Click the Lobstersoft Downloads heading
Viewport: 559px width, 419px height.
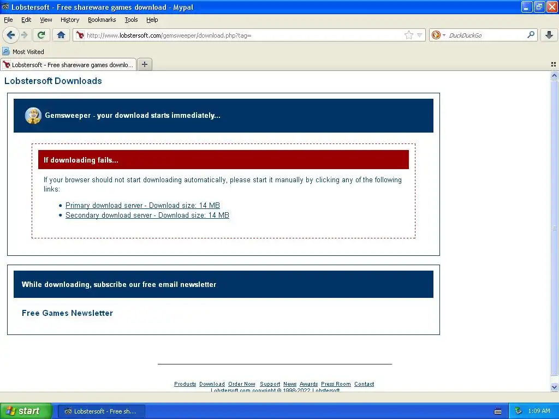[53, 81]
